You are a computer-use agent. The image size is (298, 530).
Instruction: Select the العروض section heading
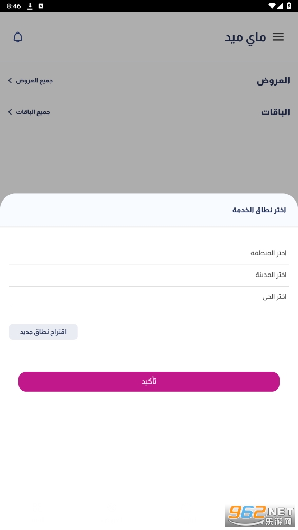coord(273,80)
